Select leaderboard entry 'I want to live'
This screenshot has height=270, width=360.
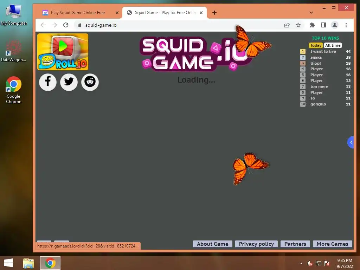click(325, 51)
